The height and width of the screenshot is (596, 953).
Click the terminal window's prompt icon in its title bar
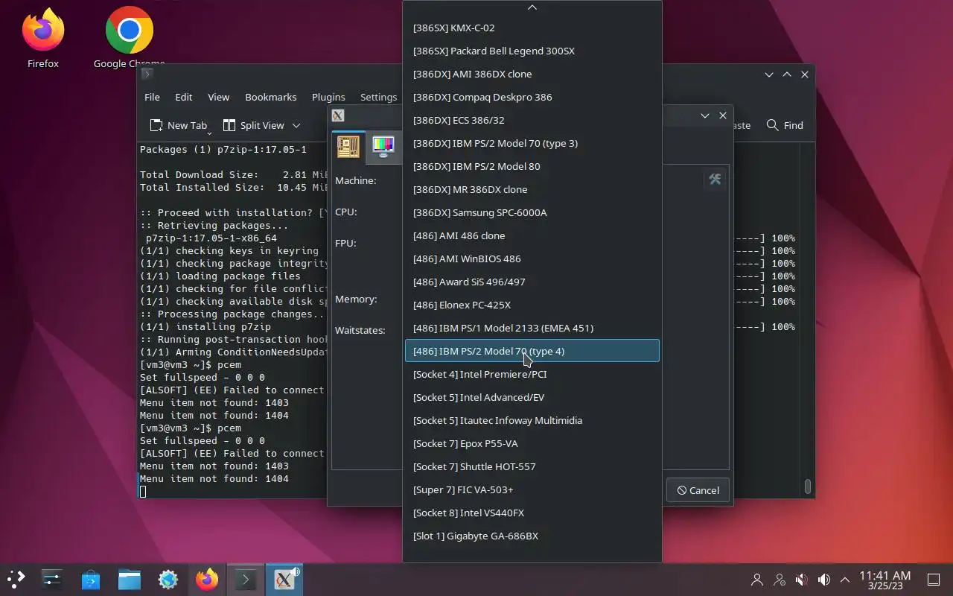click(x=147, y=74)
